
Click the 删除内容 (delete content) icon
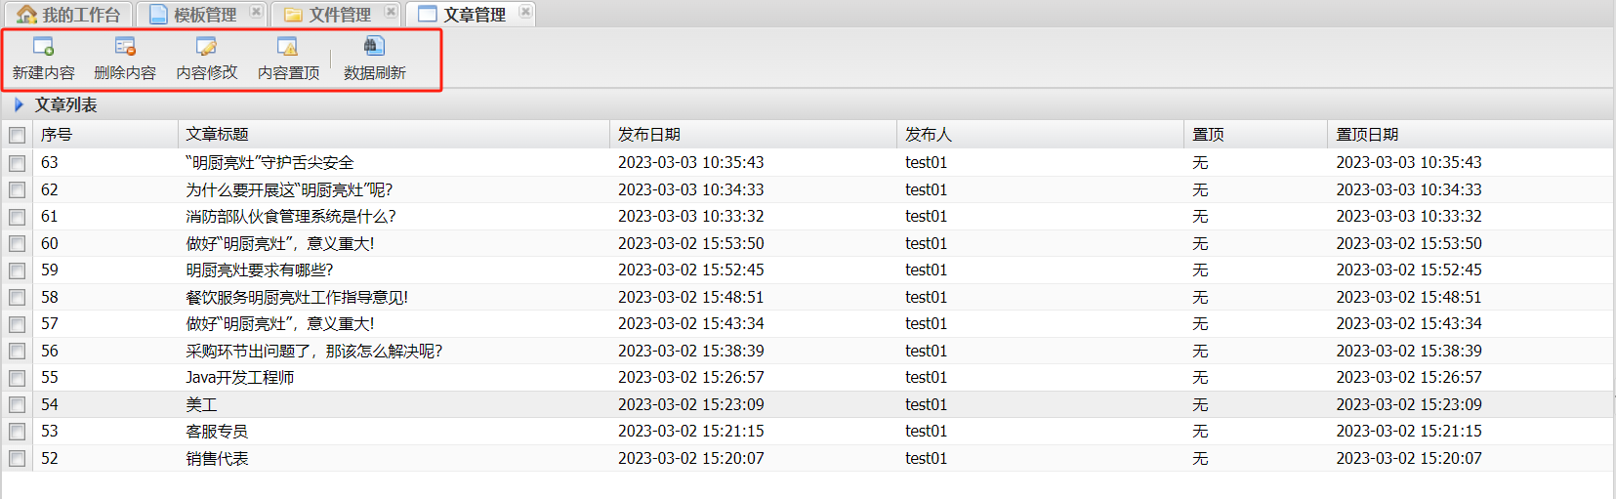pos(125,47)
